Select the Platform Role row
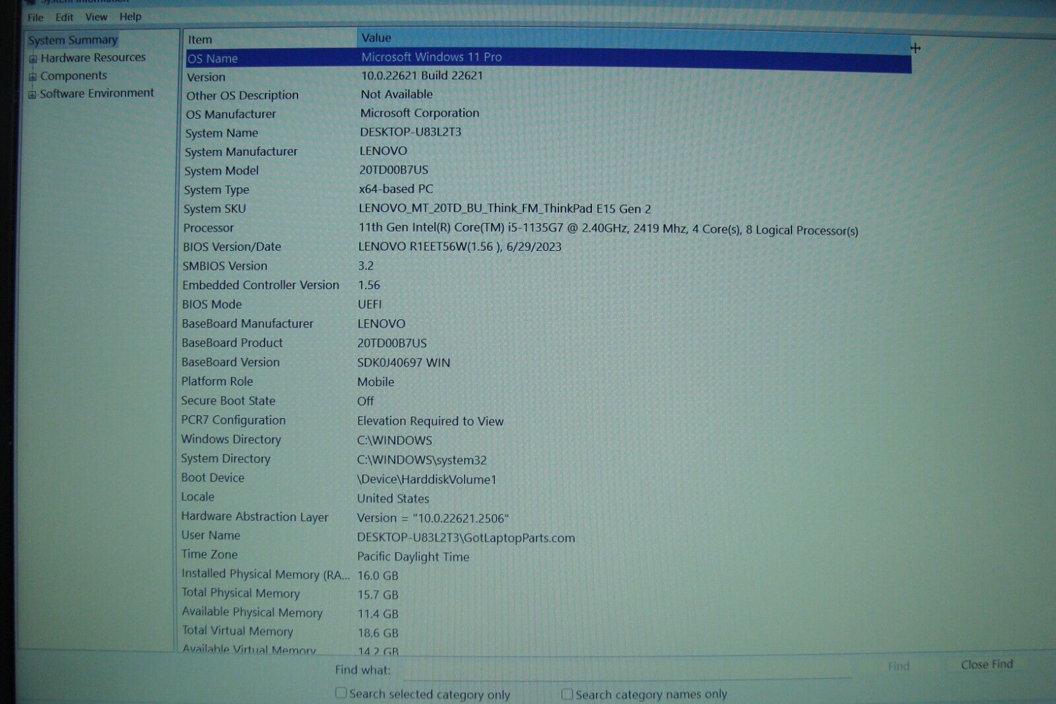 [x=548, y=381]
